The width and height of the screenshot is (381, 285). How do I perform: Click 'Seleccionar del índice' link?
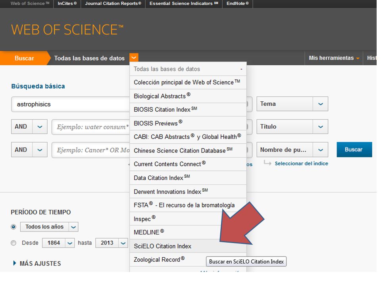tap(301, 163)
